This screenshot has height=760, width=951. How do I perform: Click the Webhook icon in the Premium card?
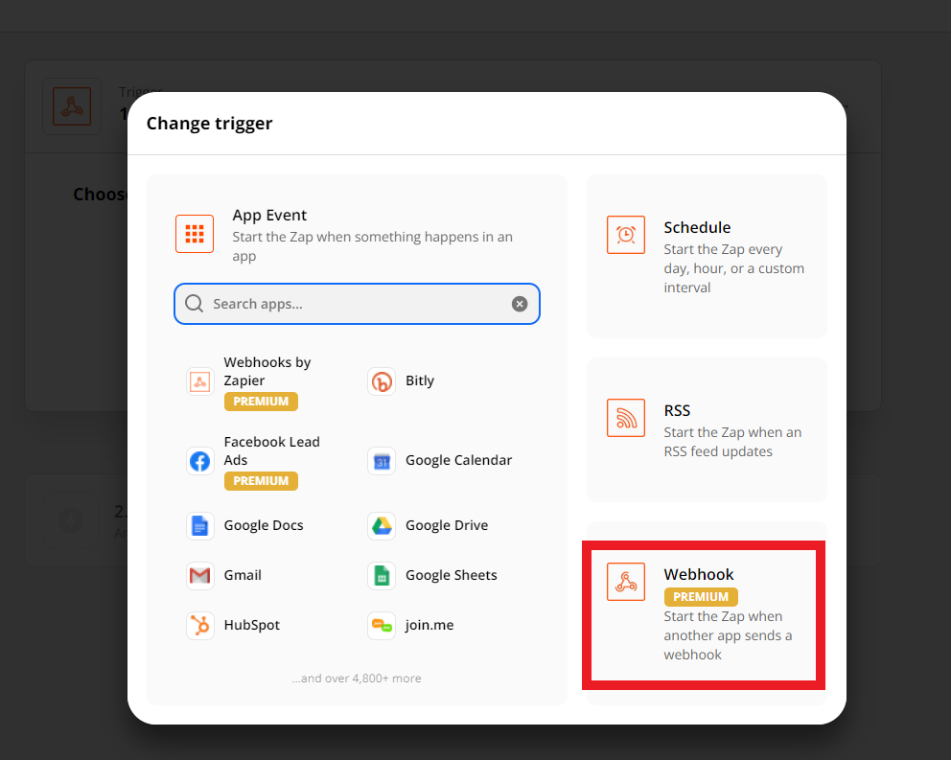point(625,582)
